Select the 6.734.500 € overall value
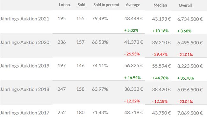207x118 pixels. [x=190, y=19]
